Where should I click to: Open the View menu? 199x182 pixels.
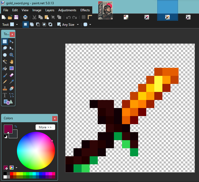click(x=25, y=10)
